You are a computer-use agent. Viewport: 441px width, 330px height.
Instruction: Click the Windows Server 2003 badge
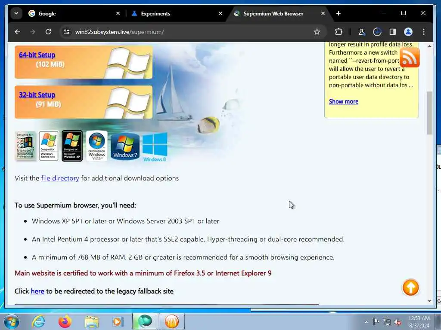point(49,146)
